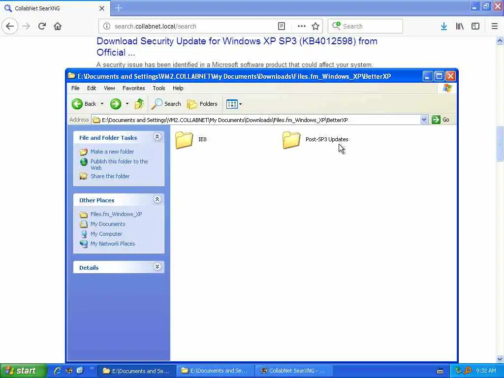Click Share this folder
Viewport: 504px width, 378px height.
pos(110,176)
